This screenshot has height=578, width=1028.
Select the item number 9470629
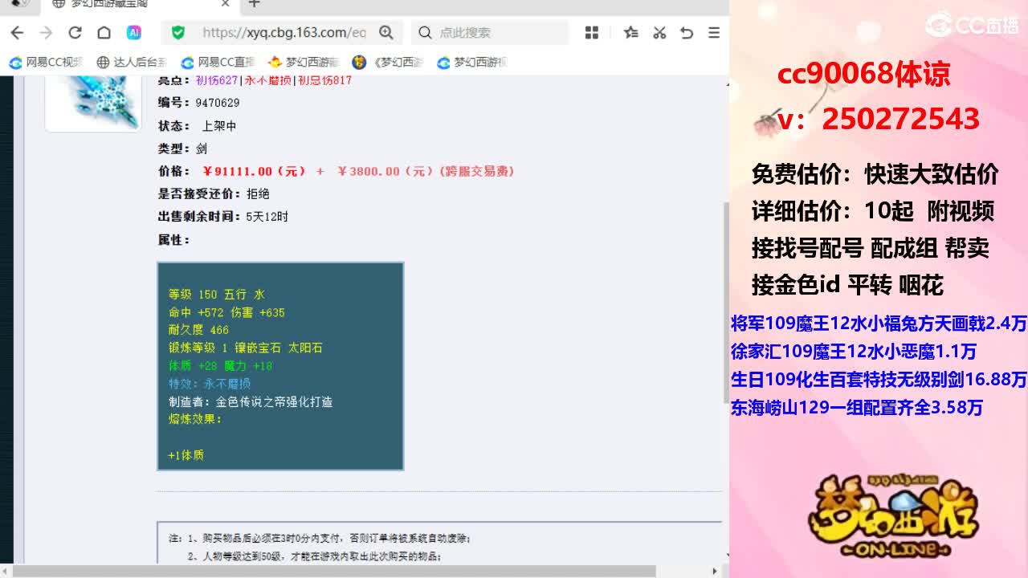217,103
